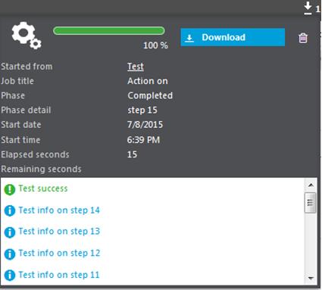Click the log scrollbar down arrow
The height and width of the screenshot is (290, 322).
pos(311,278)
